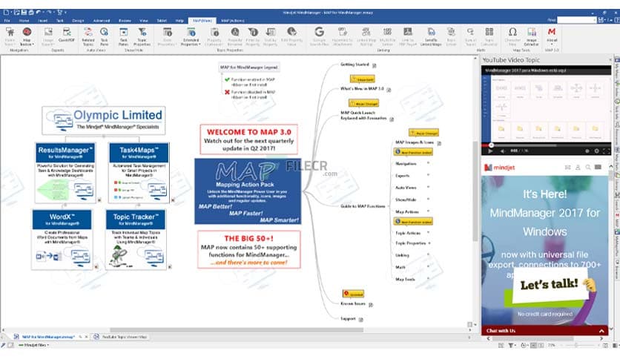
Task: Open notes icon beside Getting Started topic
Action: pyautogui.click(x=374, y=65)
